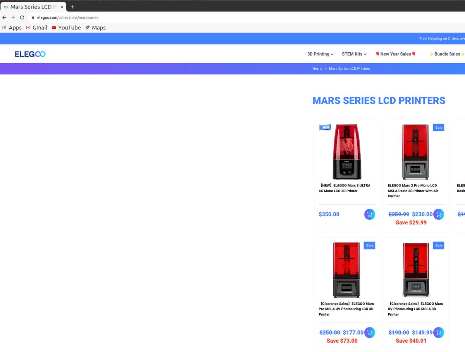Click the padlock site security icon

[33, 17]
